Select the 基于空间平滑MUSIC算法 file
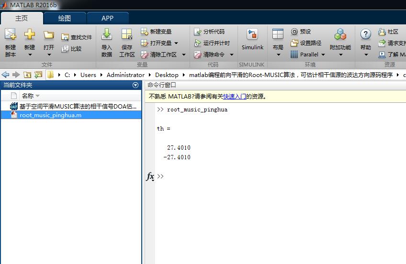Screen dimensions: 406x264 click(71, 106)
